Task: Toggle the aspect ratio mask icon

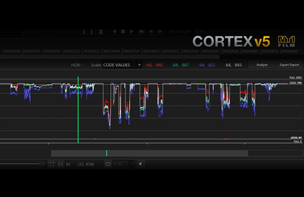Action: click(108, 164)
